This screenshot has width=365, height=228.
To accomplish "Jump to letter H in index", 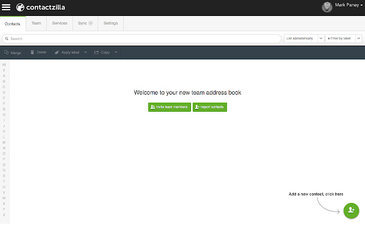I will tap(4, 115).
